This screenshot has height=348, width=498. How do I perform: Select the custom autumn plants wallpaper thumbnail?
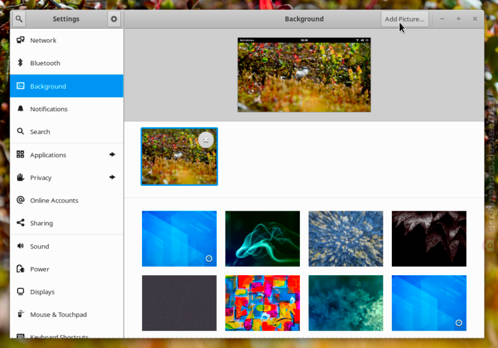click(x=179, y=156)
